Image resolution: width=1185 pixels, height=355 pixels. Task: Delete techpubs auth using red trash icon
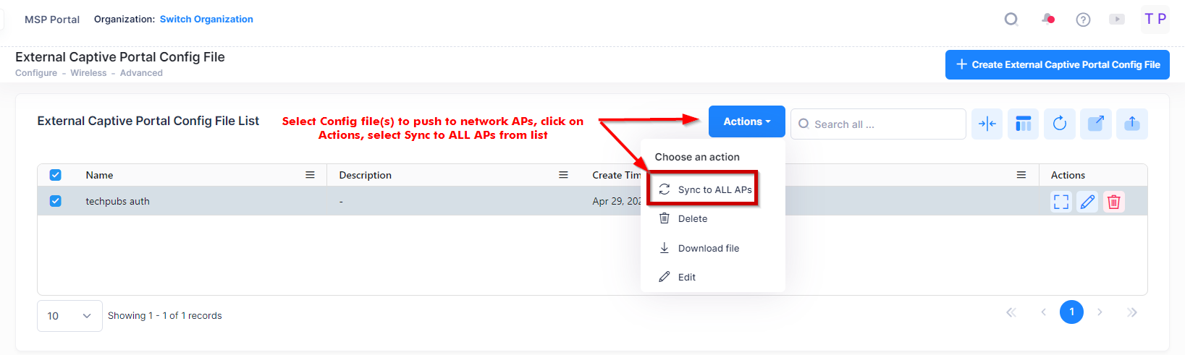1113,202
